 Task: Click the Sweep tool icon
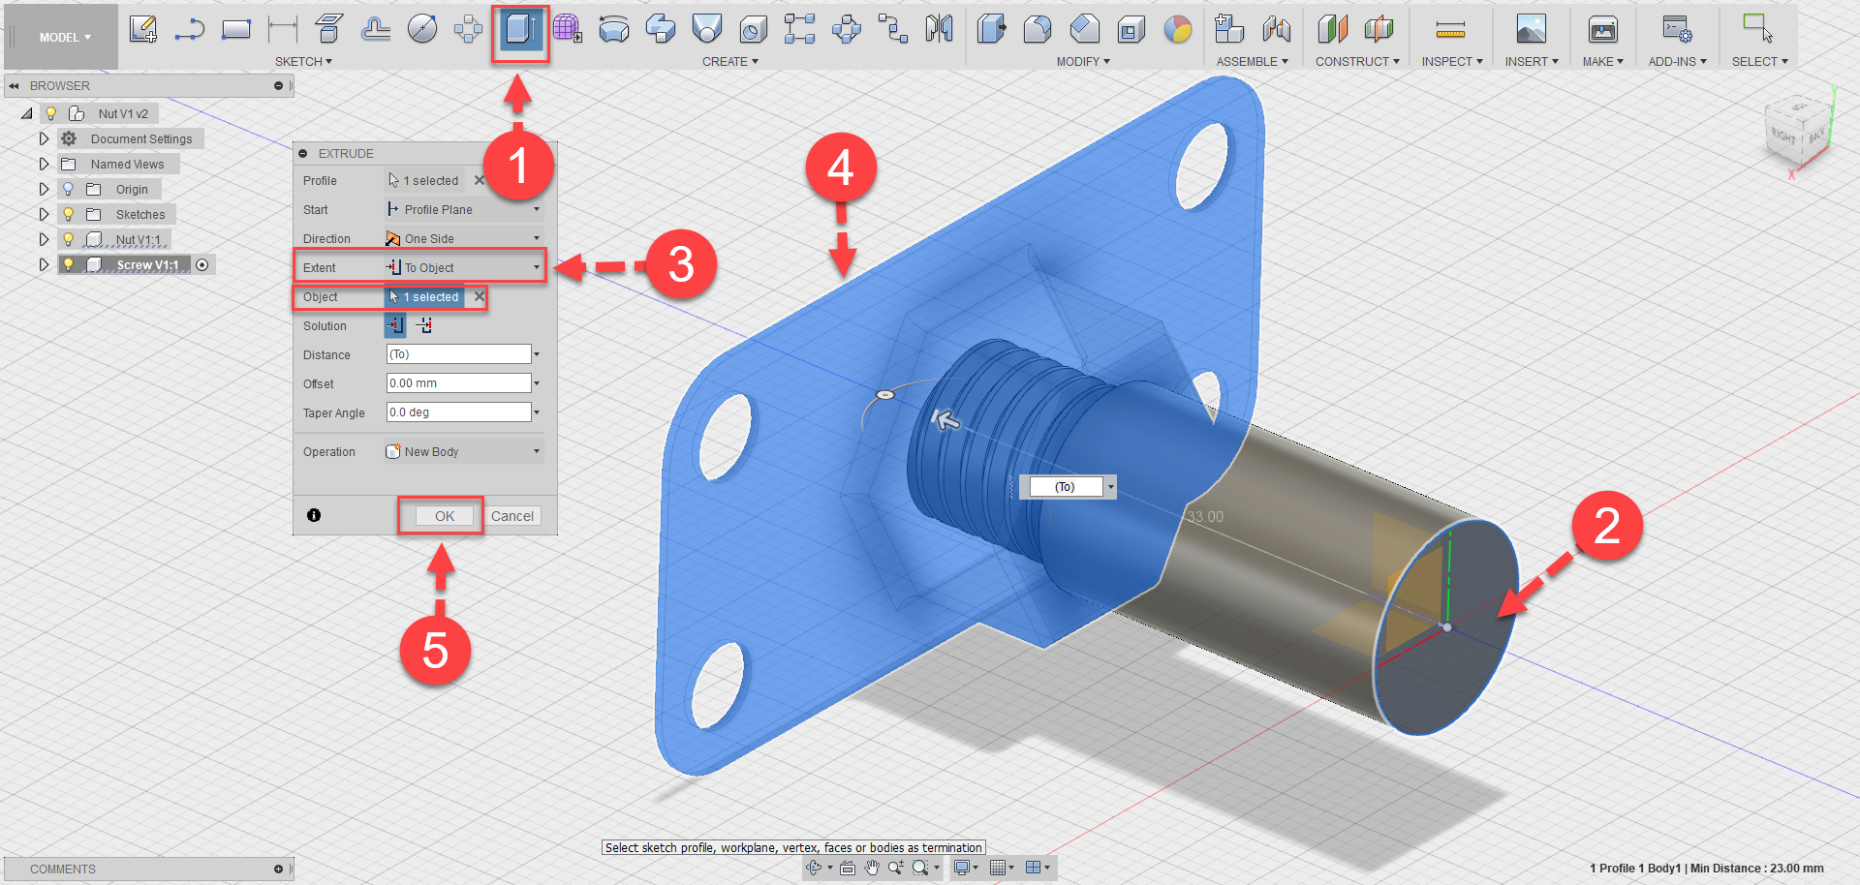661,29
